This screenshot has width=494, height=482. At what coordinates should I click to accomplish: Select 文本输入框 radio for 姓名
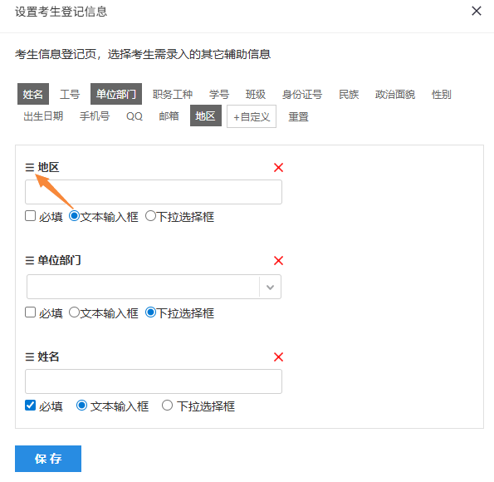point(81,406)
